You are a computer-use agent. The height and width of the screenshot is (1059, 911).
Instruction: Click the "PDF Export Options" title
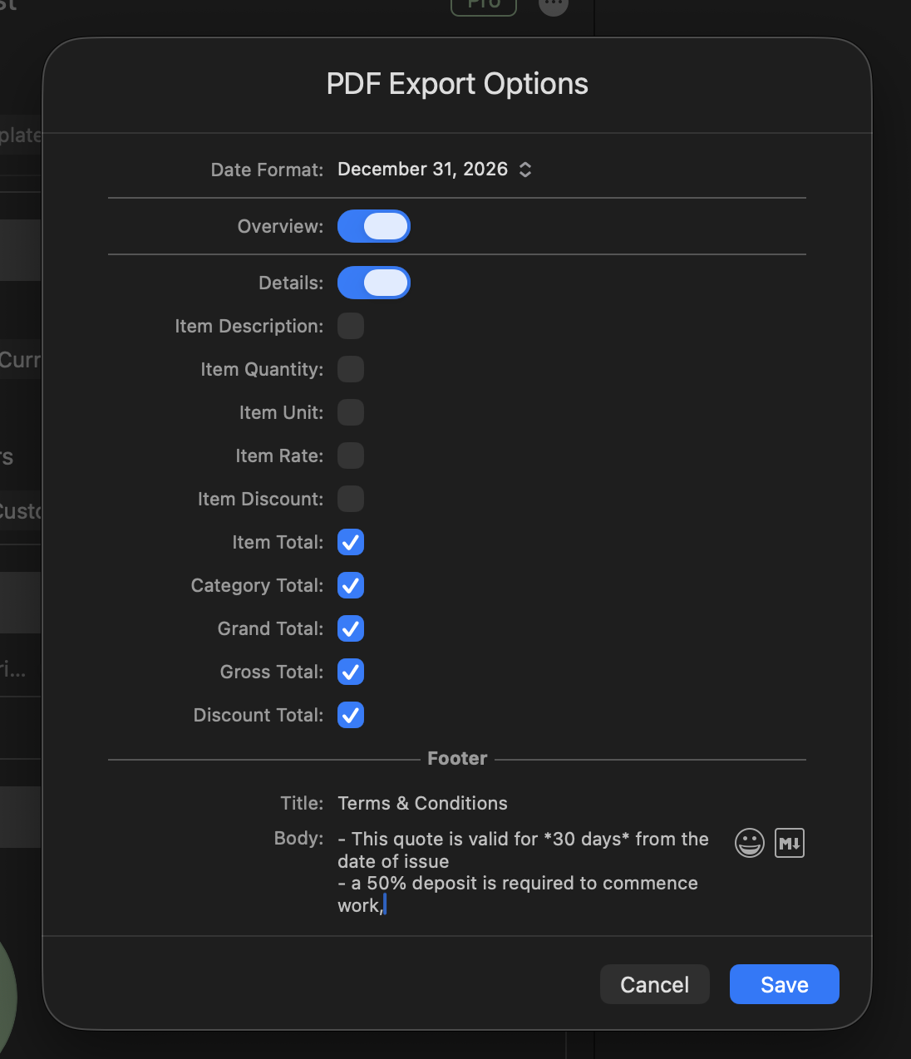click(457, 84)
